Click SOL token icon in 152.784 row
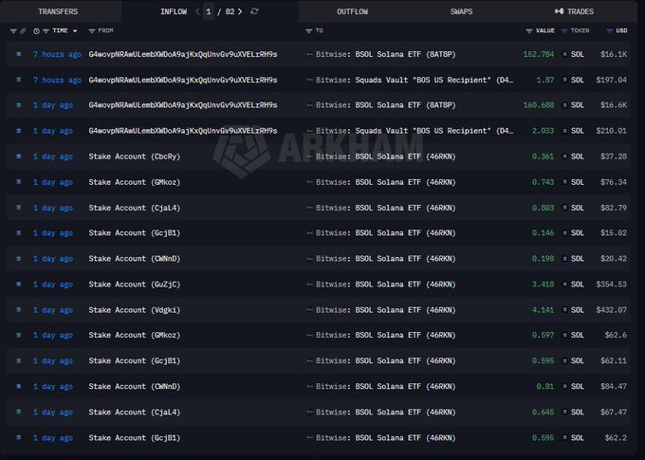Viewport: 645px width, 460px height. tap(564, 54)
